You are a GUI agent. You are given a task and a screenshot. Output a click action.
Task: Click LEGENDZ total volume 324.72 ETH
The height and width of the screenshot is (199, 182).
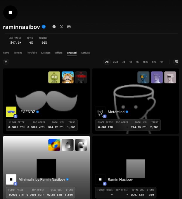coord(56,127)
